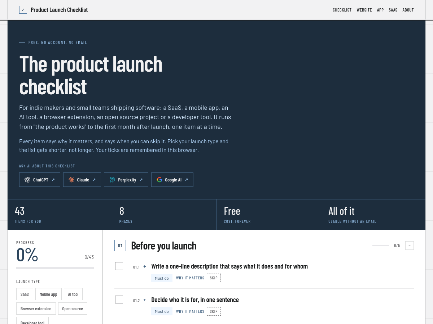Click the 'All of it' stat
Viewport: 433px width, 324px height.
click(373, 215)
